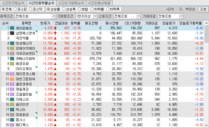This screenshot has height=128, width=209.
Task: Click the red up triangle in 덱스터 row
Action: [x=55, y=110]
